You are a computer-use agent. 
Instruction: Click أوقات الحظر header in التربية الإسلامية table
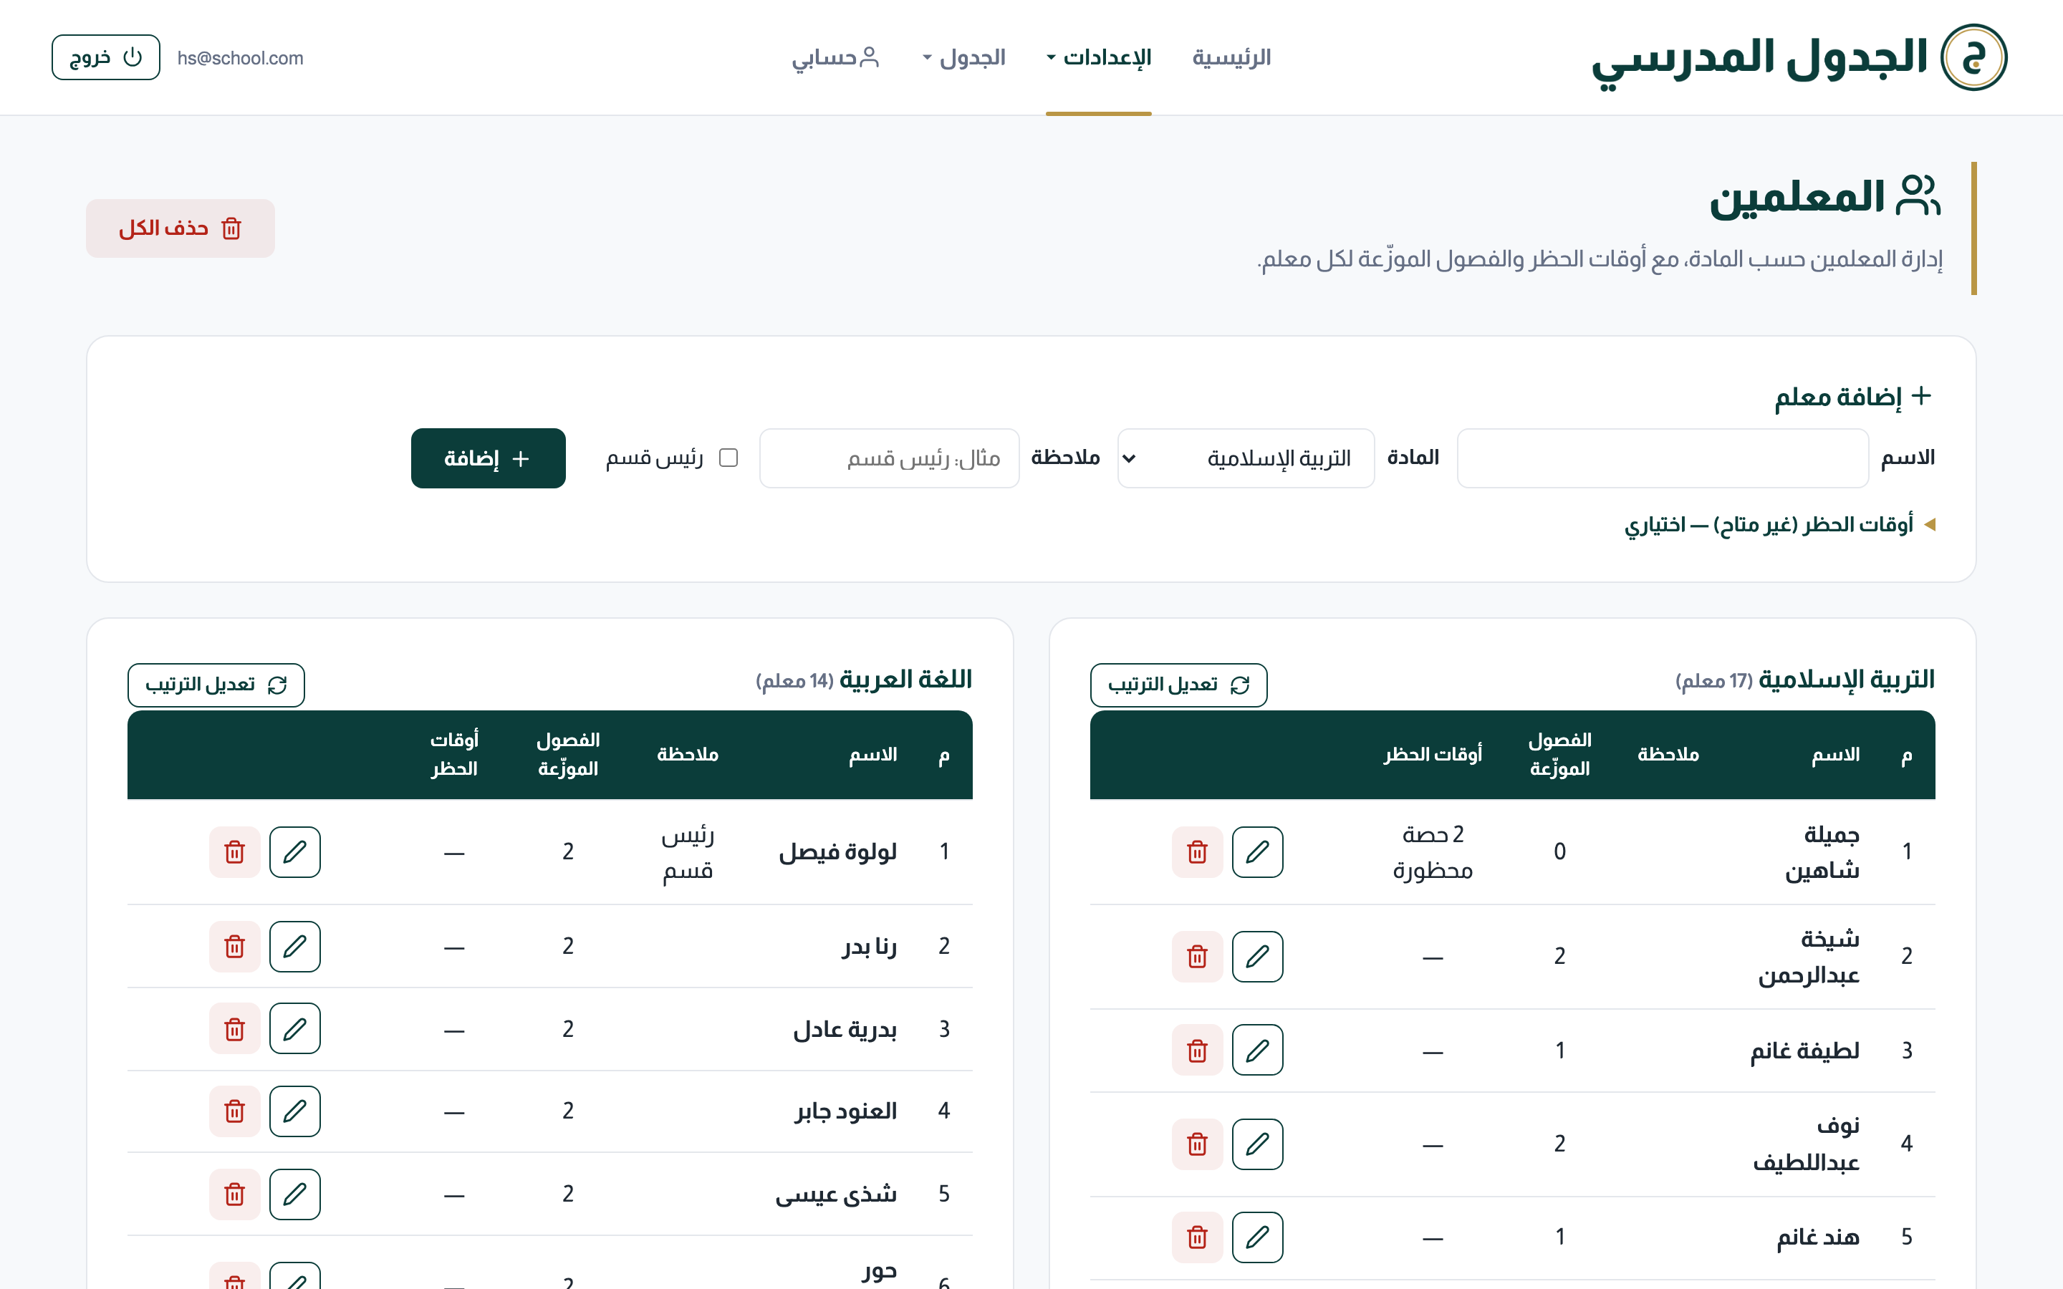coord(1432,755)
